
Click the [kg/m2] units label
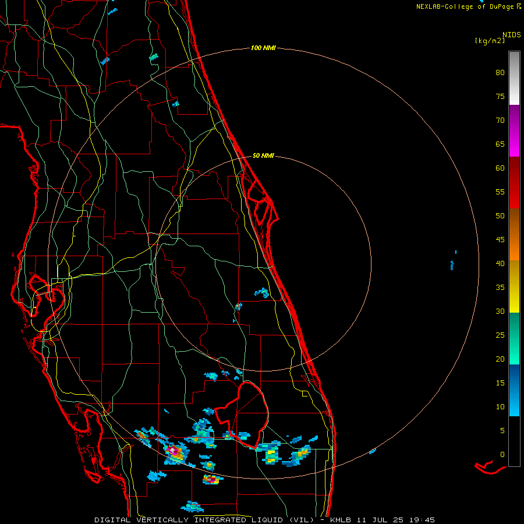coord(490,41)
